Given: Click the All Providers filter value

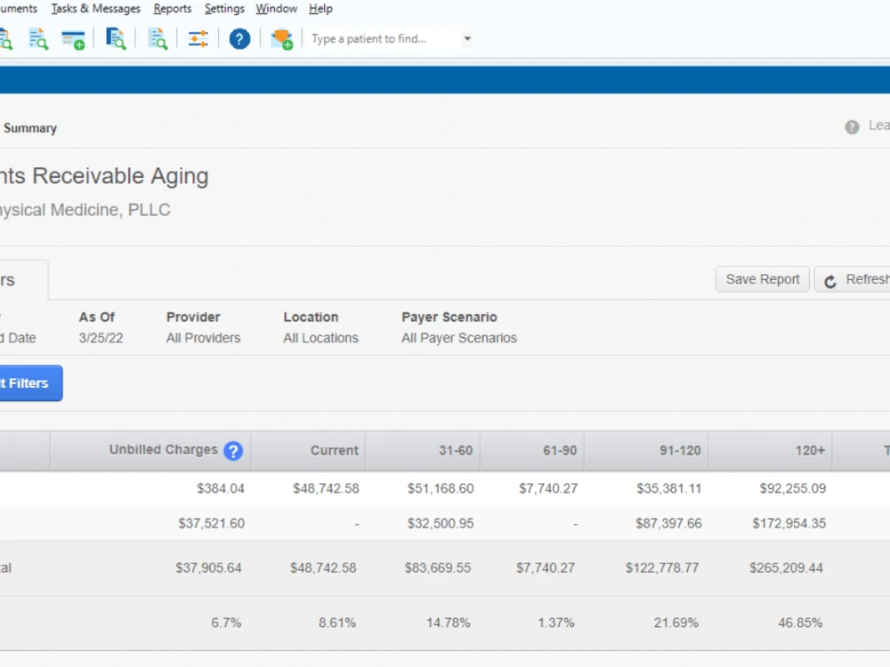Looking at the screenshot, I should click(x=203, y=338).
